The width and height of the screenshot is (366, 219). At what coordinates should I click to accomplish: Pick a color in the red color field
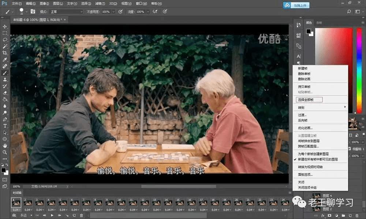(334, 47)
